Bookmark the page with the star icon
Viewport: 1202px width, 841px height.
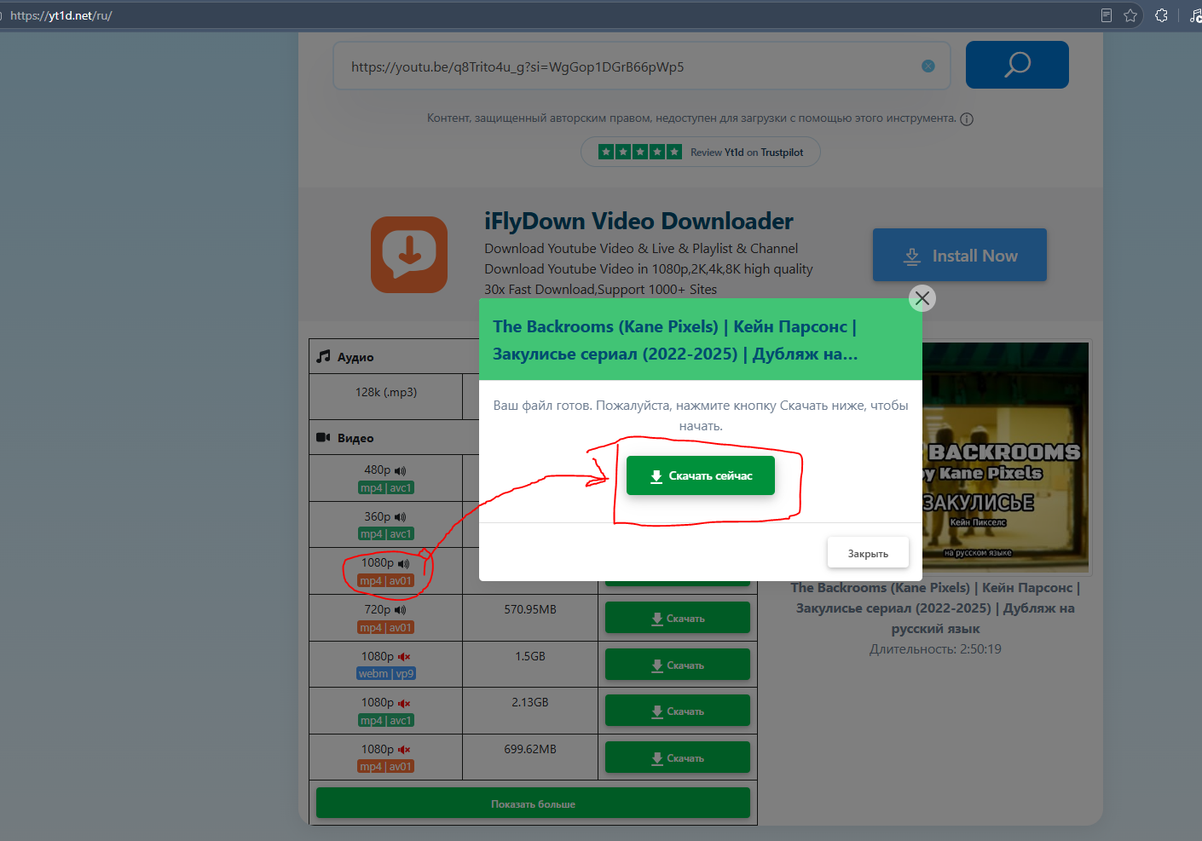pyautogui.click(x=1130, y=15)
